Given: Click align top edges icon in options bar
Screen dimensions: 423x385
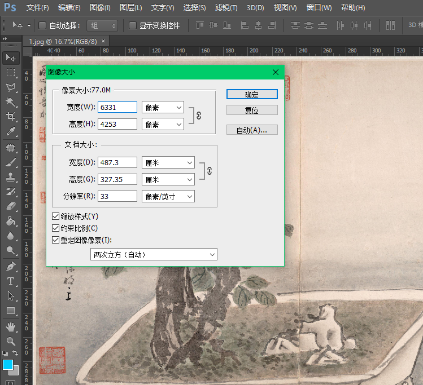Looking at the screenshot, I should [200, 25].
